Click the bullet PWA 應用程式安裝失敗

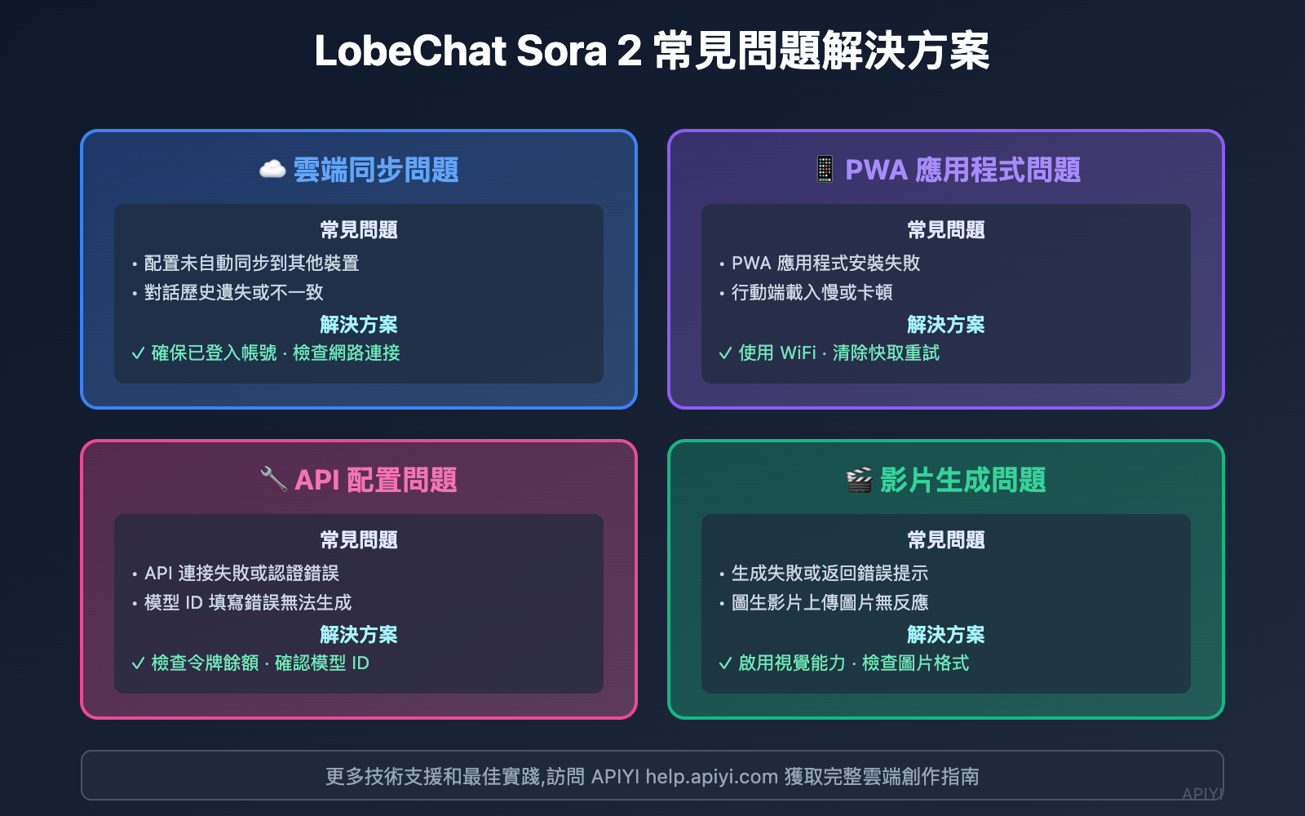point(825,263)
